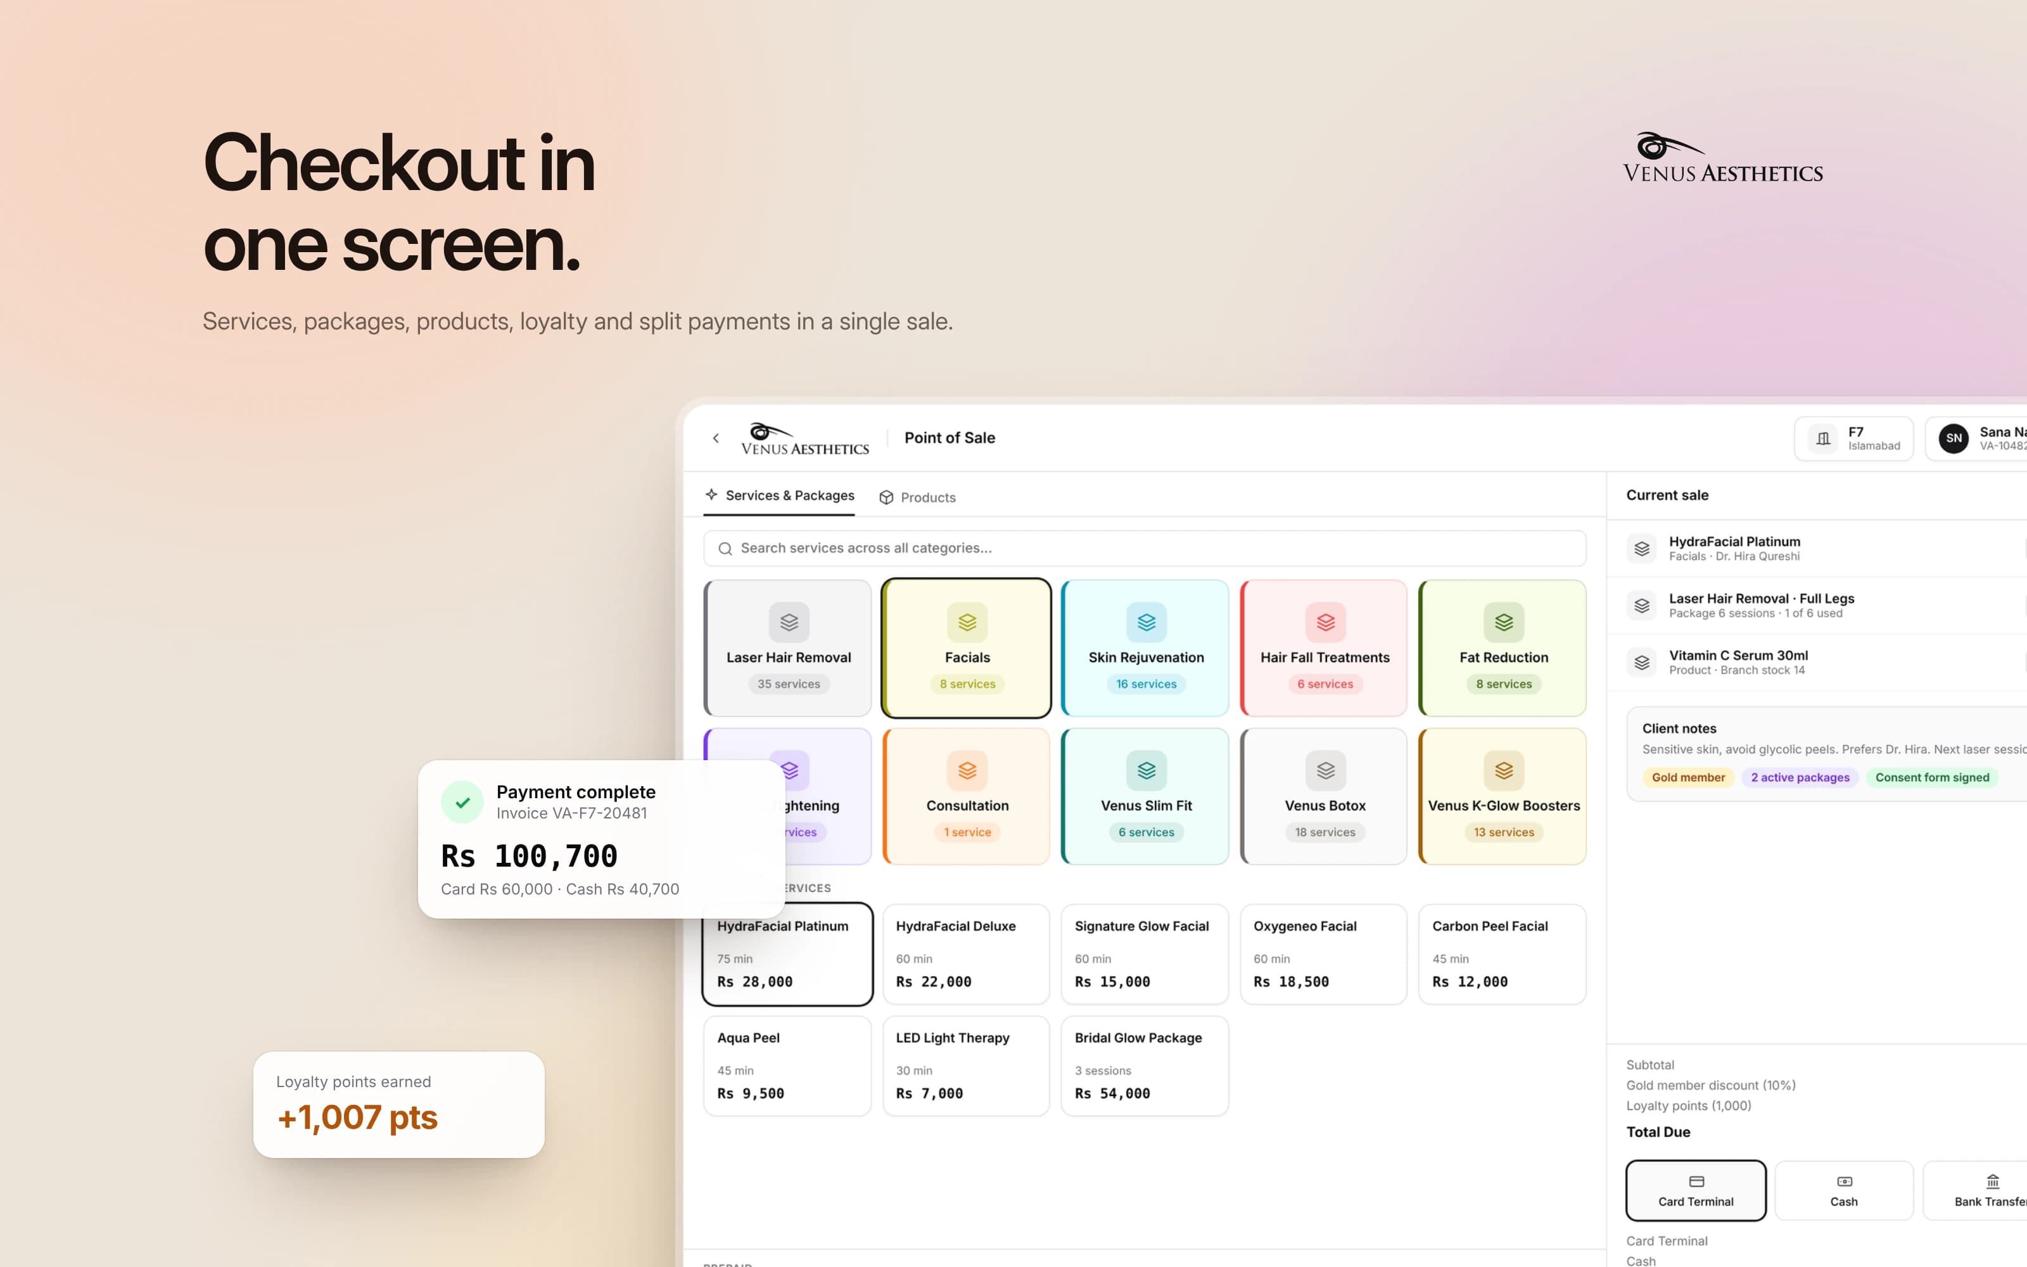2027x1267 pixels.
Task: Select the Bridal Glow Package
Action: (x=1144, y=1066)
